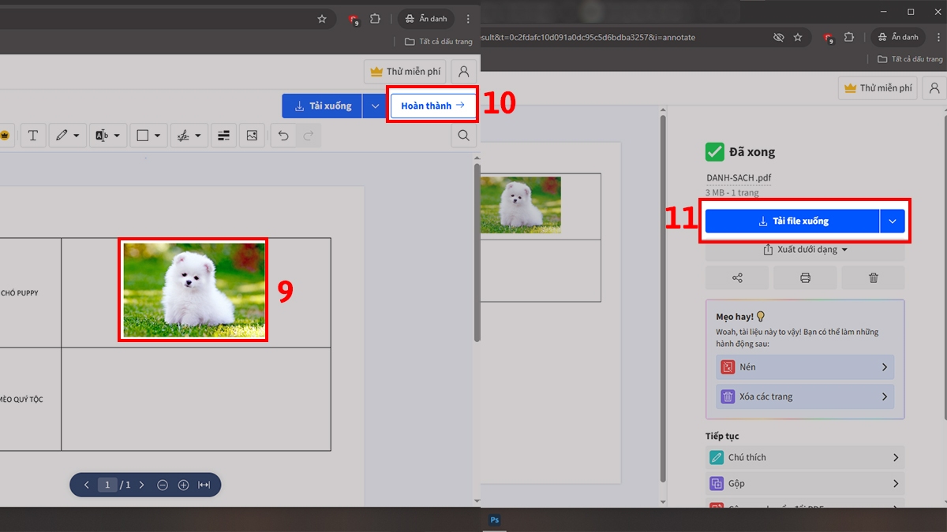Open Chrome three-dot menu in left window

tap(469, 19)
